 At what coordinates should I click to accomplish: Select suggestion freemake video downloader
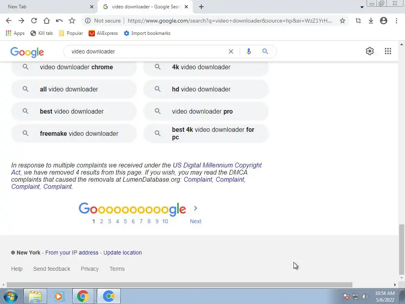tap(74, 134)
